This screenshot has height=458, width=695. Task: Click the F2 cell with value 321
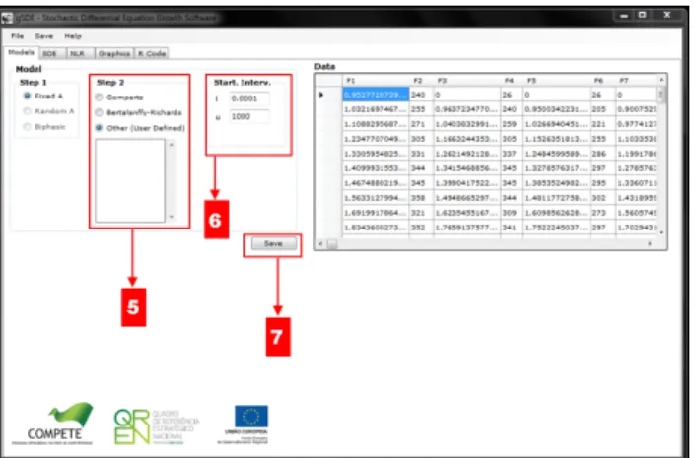tap(421, 213)
